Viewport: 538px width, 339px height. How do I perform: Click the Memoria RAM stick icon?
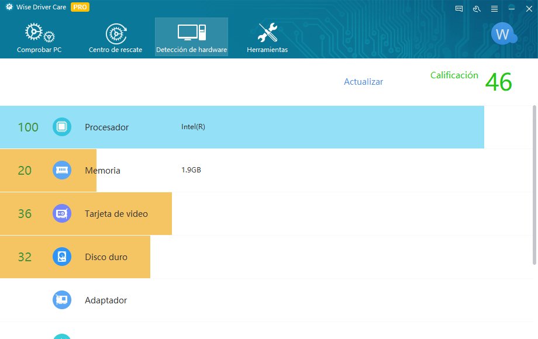(x=61, y=170)
